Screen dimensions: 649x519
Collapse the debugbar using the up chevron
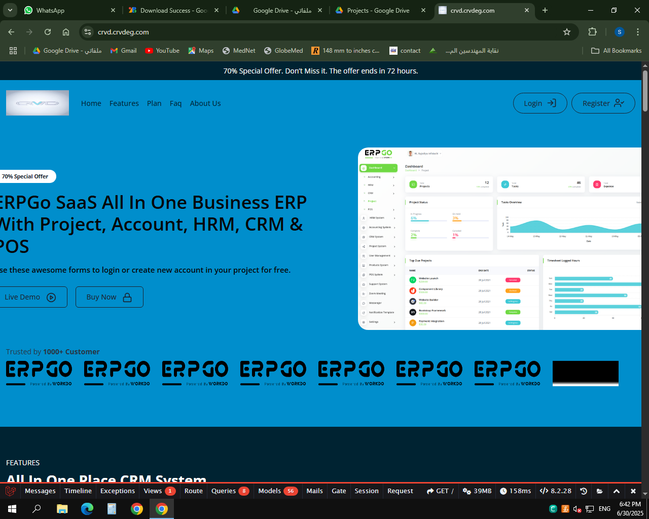pos(617,491)
